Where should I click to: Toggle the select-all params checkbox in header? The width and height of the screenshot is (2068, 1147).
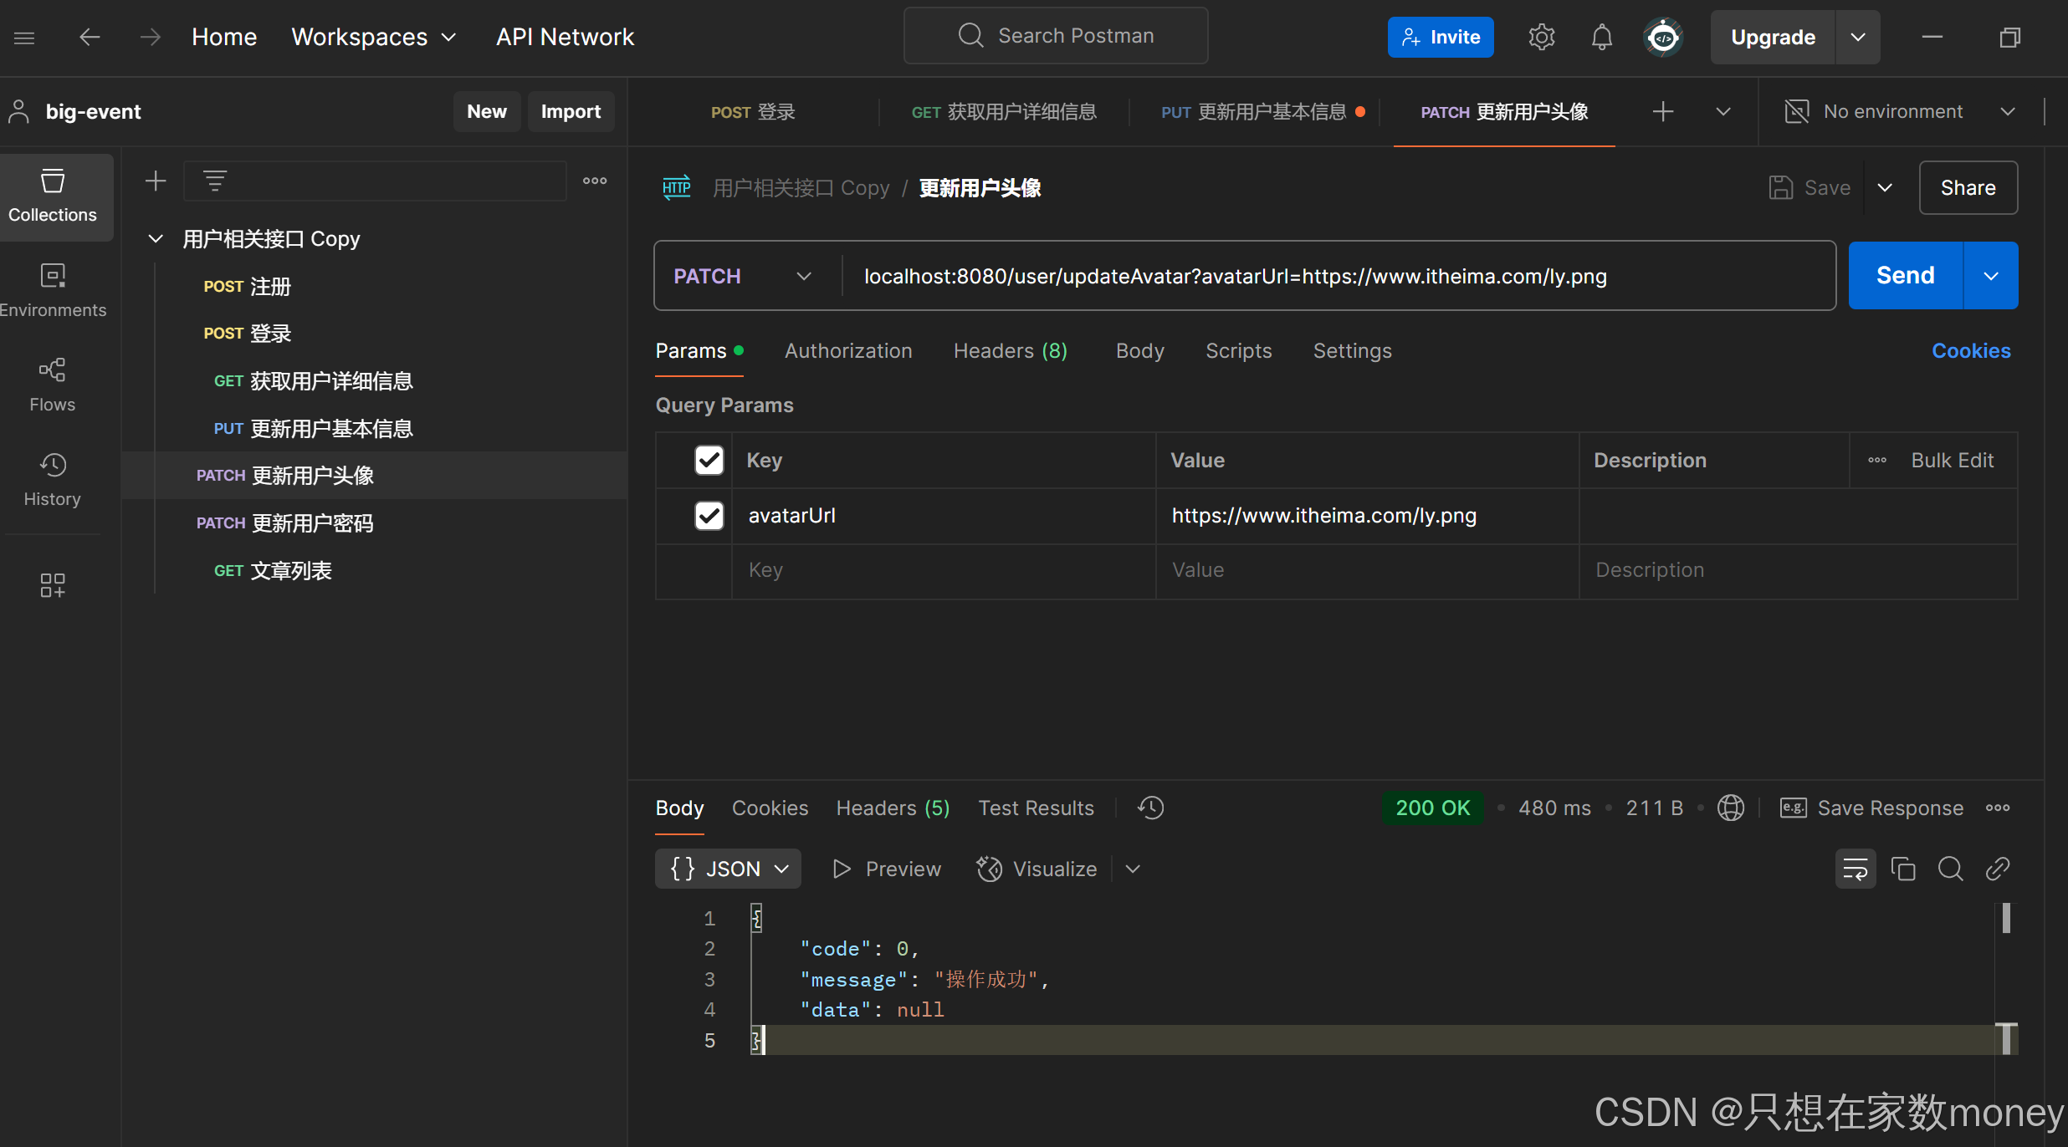coord(709,460)
